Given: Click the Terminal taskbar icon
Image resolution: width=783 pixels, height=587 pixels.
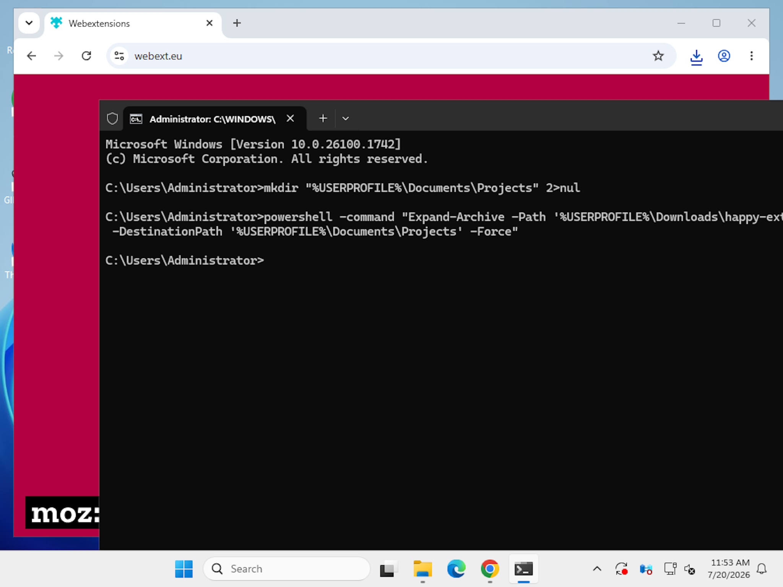Looking at the screenshot, I should pyautogui.click(x=523, y=569).
